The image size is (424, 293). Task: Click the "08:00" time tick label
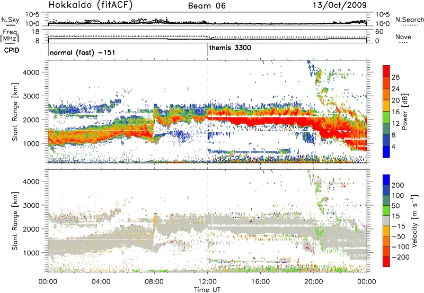click(x=154, y=282)
